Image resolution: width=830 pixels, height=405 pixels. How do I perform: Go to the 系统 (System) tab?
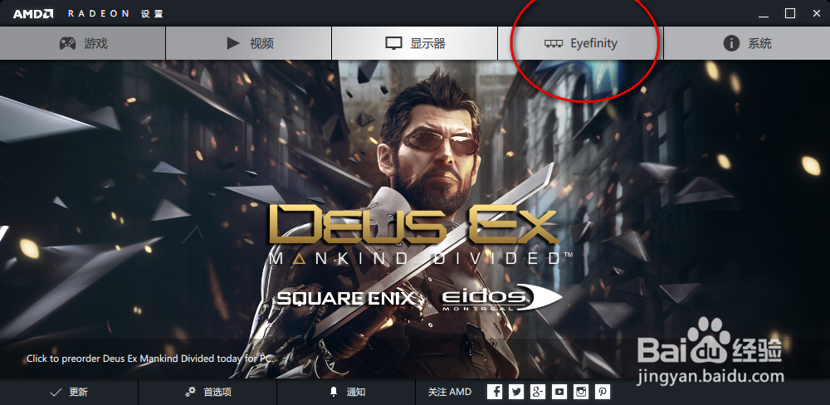click(747, 43)
